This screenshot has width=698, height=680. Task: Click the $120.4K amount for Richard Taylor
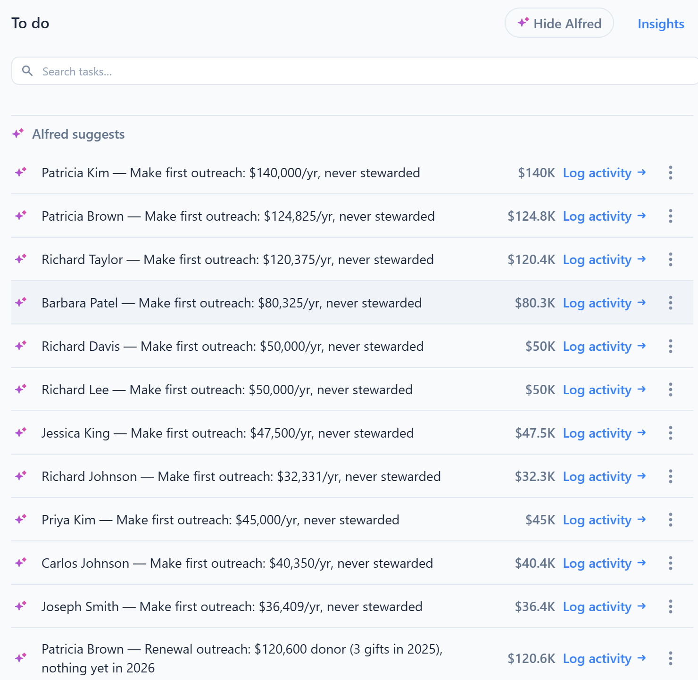click(x=532, y=259)
